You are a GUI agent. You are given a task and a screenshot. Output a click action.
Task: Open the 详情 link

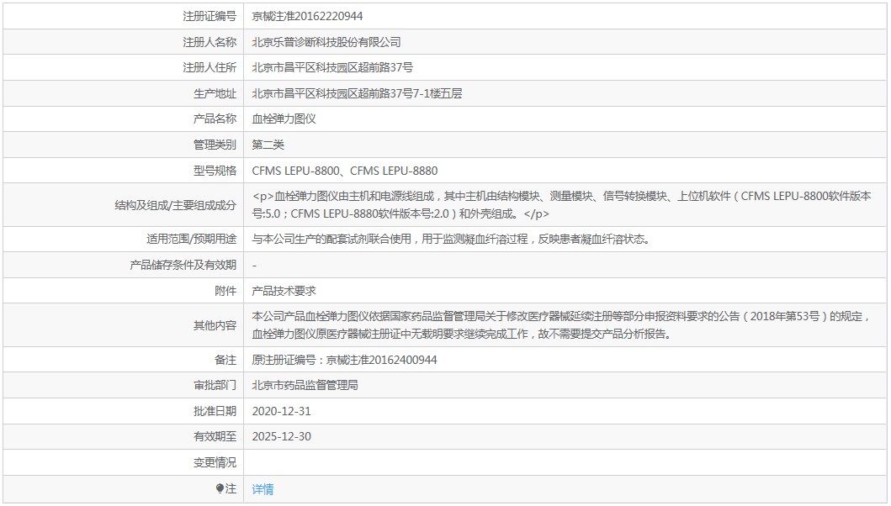click(x=263, y=489)
